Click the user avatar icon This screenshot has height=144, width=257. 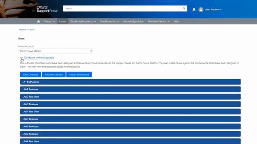(x=201, y=10)
